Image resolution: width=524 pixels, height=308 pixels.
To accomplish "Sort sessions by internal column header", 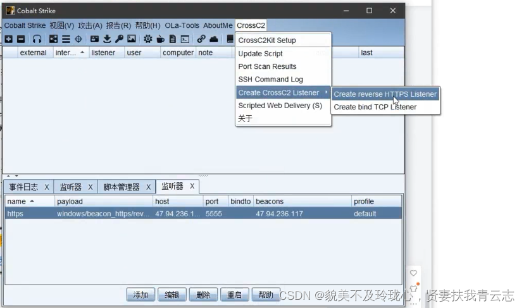I will tap(71, 52).
